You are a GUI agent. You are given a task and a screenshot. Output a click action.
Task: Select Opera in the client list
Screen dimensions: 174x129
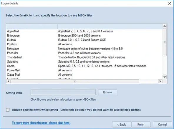[11, 66]
